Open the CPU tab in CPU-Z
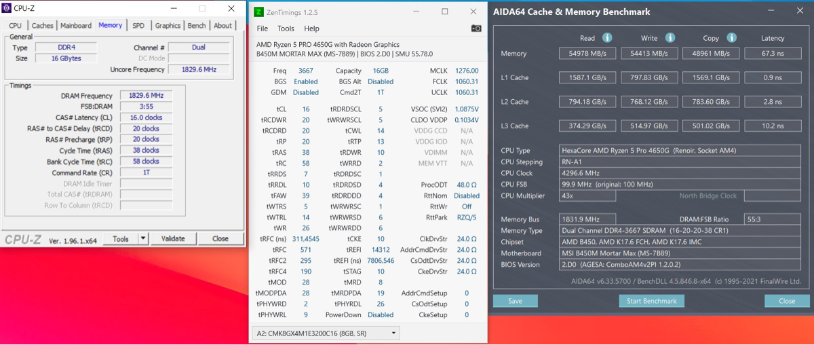 click(15, 26)
